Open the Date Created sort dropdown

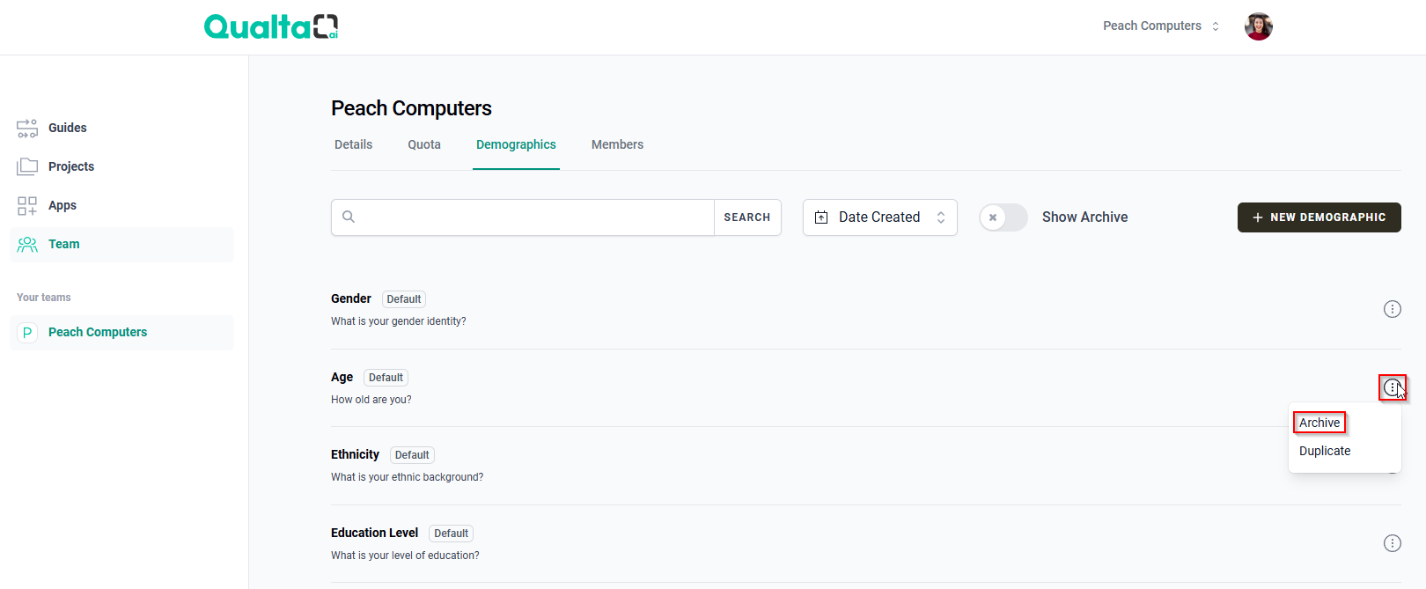point(880,217)
